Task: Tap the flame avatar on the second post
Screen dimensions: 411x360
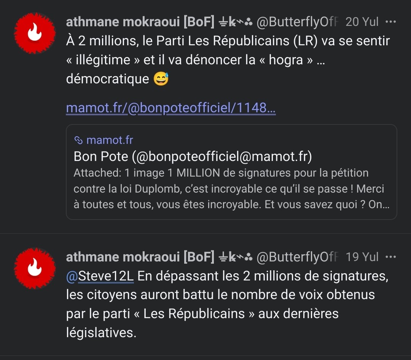Action: pyautogui.click(x=35, y=268)
